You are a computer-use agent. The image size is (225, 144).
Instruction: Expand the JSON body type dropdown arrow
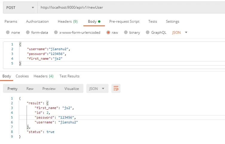(x=186, y=32)
